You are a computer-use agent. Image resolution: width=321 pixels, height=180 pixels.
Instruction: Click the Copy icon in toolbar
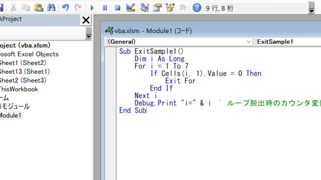click(x=26, y=8)
